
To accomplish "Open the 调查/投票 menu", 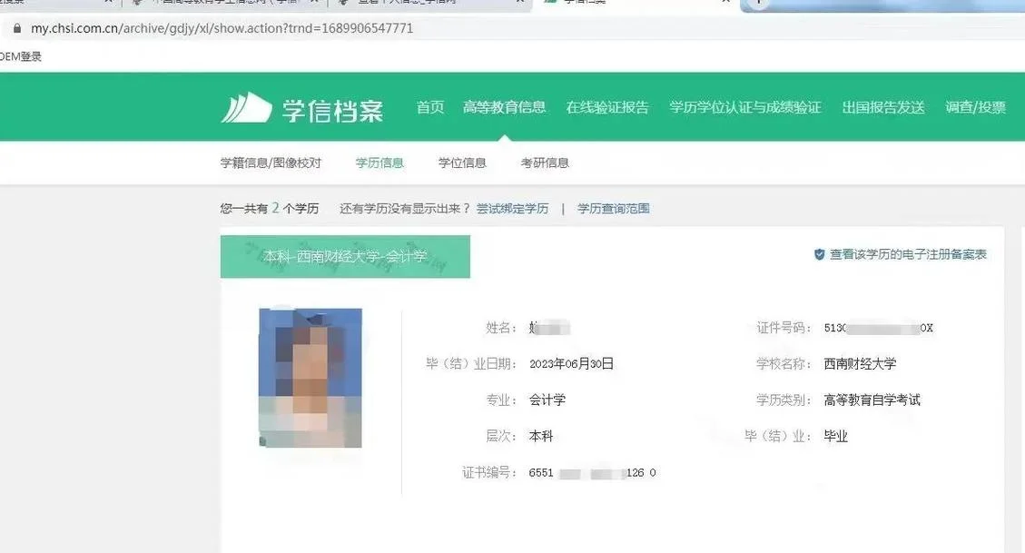I will 975,107.
